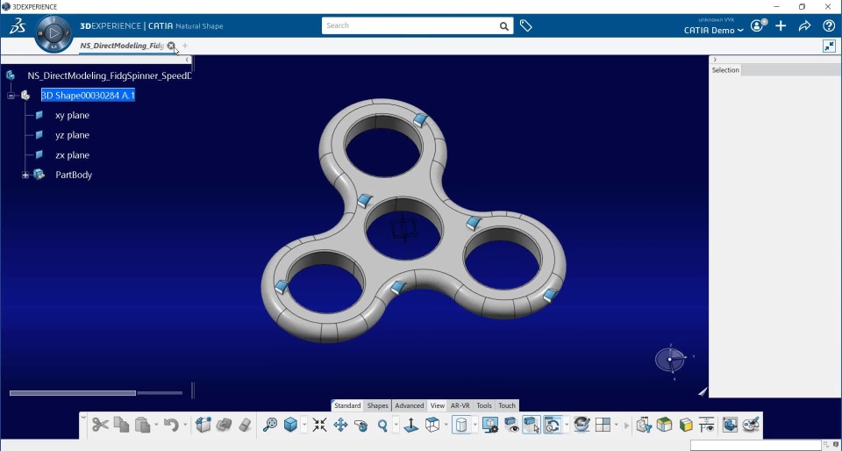
Task: Open the dropdown arrow beside blue cube view
Action: (304, 426)
